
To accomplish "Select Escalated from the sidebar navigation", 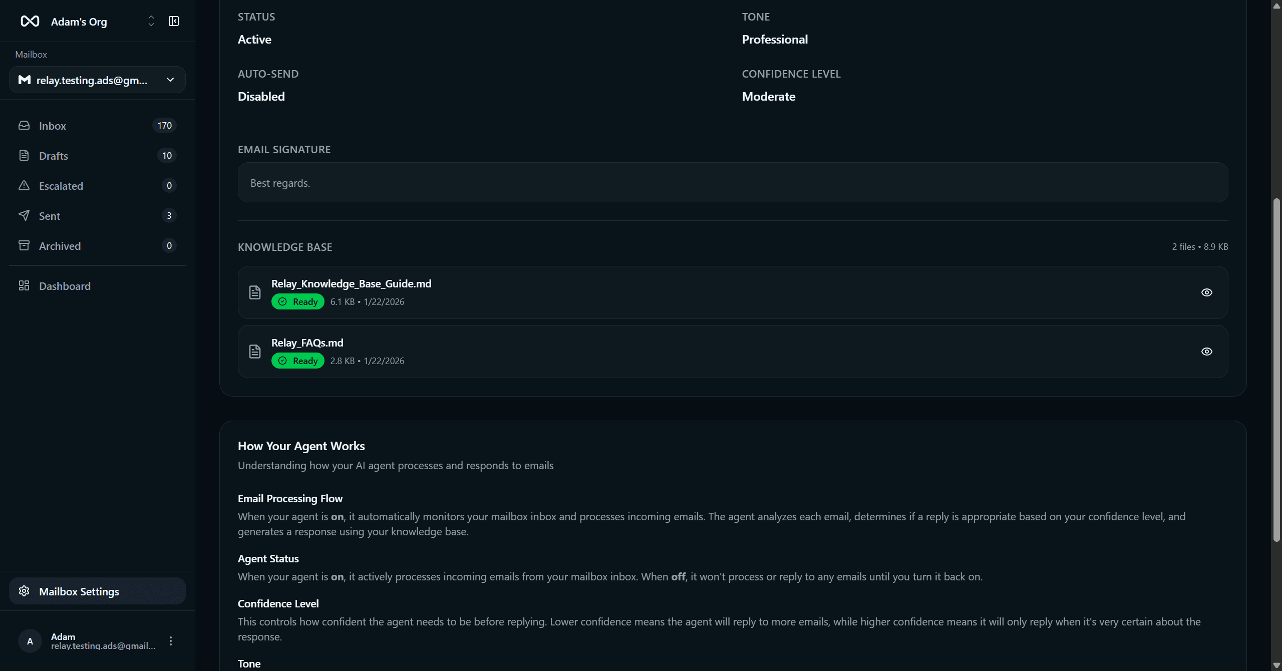I will pos(61,185).
